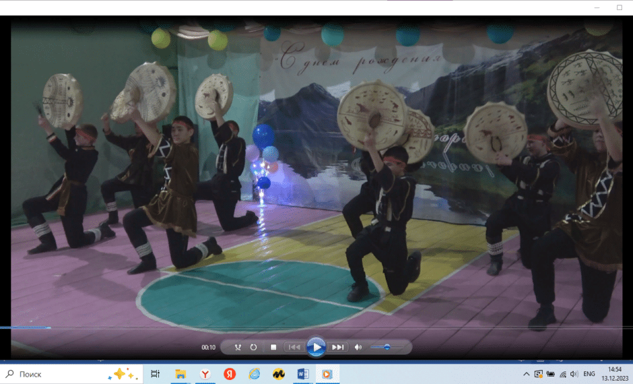Click the player volume slider
The image size is (633, 384).
[x=387, y=347]
